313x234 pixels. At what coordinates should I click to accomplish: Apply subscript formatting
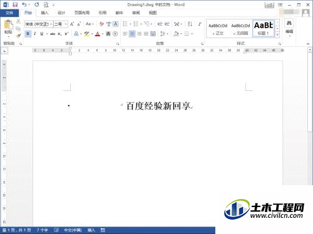pos(59,34)
